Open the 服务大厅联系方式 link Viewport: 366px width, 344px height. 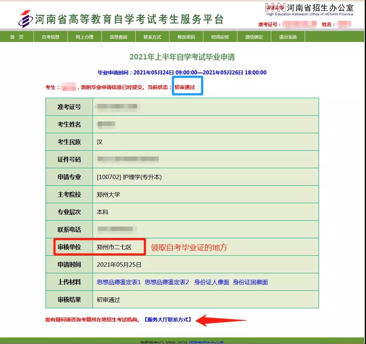coord(168,320)
